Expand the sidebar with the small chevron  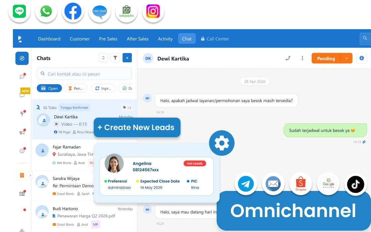click(30, 175)
